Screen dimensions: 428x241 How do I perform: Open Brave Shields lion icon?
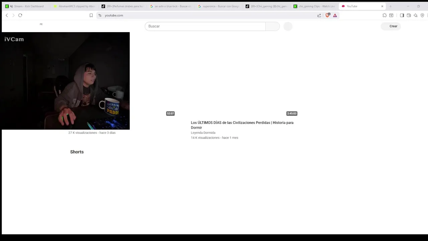click(x=328, y=15)
